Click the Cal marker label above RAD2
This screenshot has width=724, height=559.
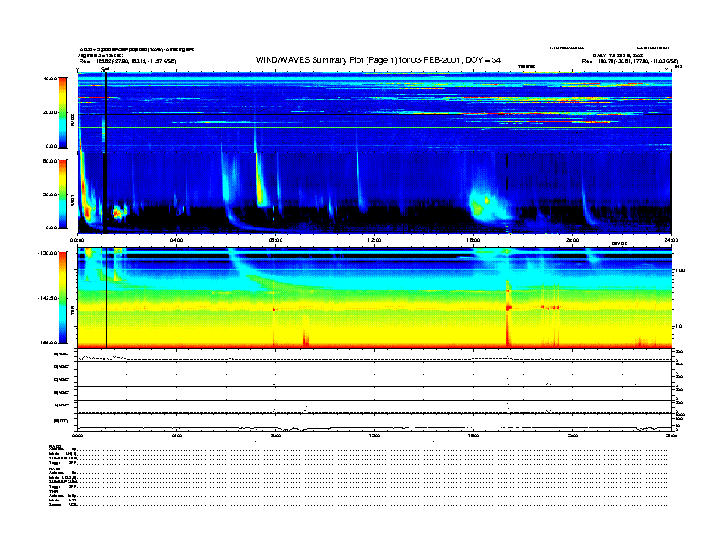point(105,69)
